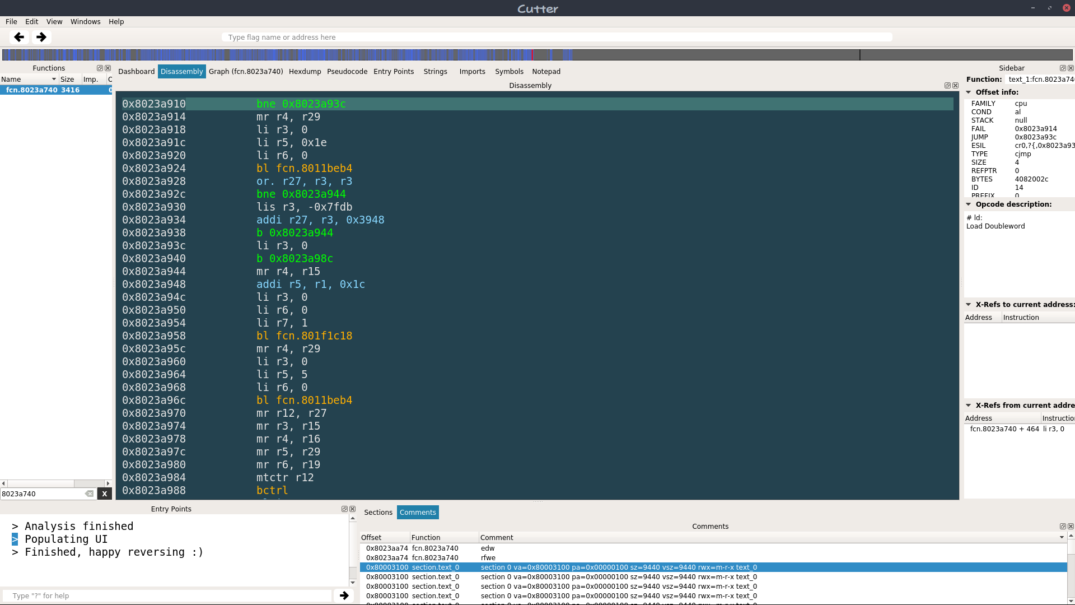Select the 'edw' comment row
Screen dimensions: 1075x605
(x=713, y=548)
